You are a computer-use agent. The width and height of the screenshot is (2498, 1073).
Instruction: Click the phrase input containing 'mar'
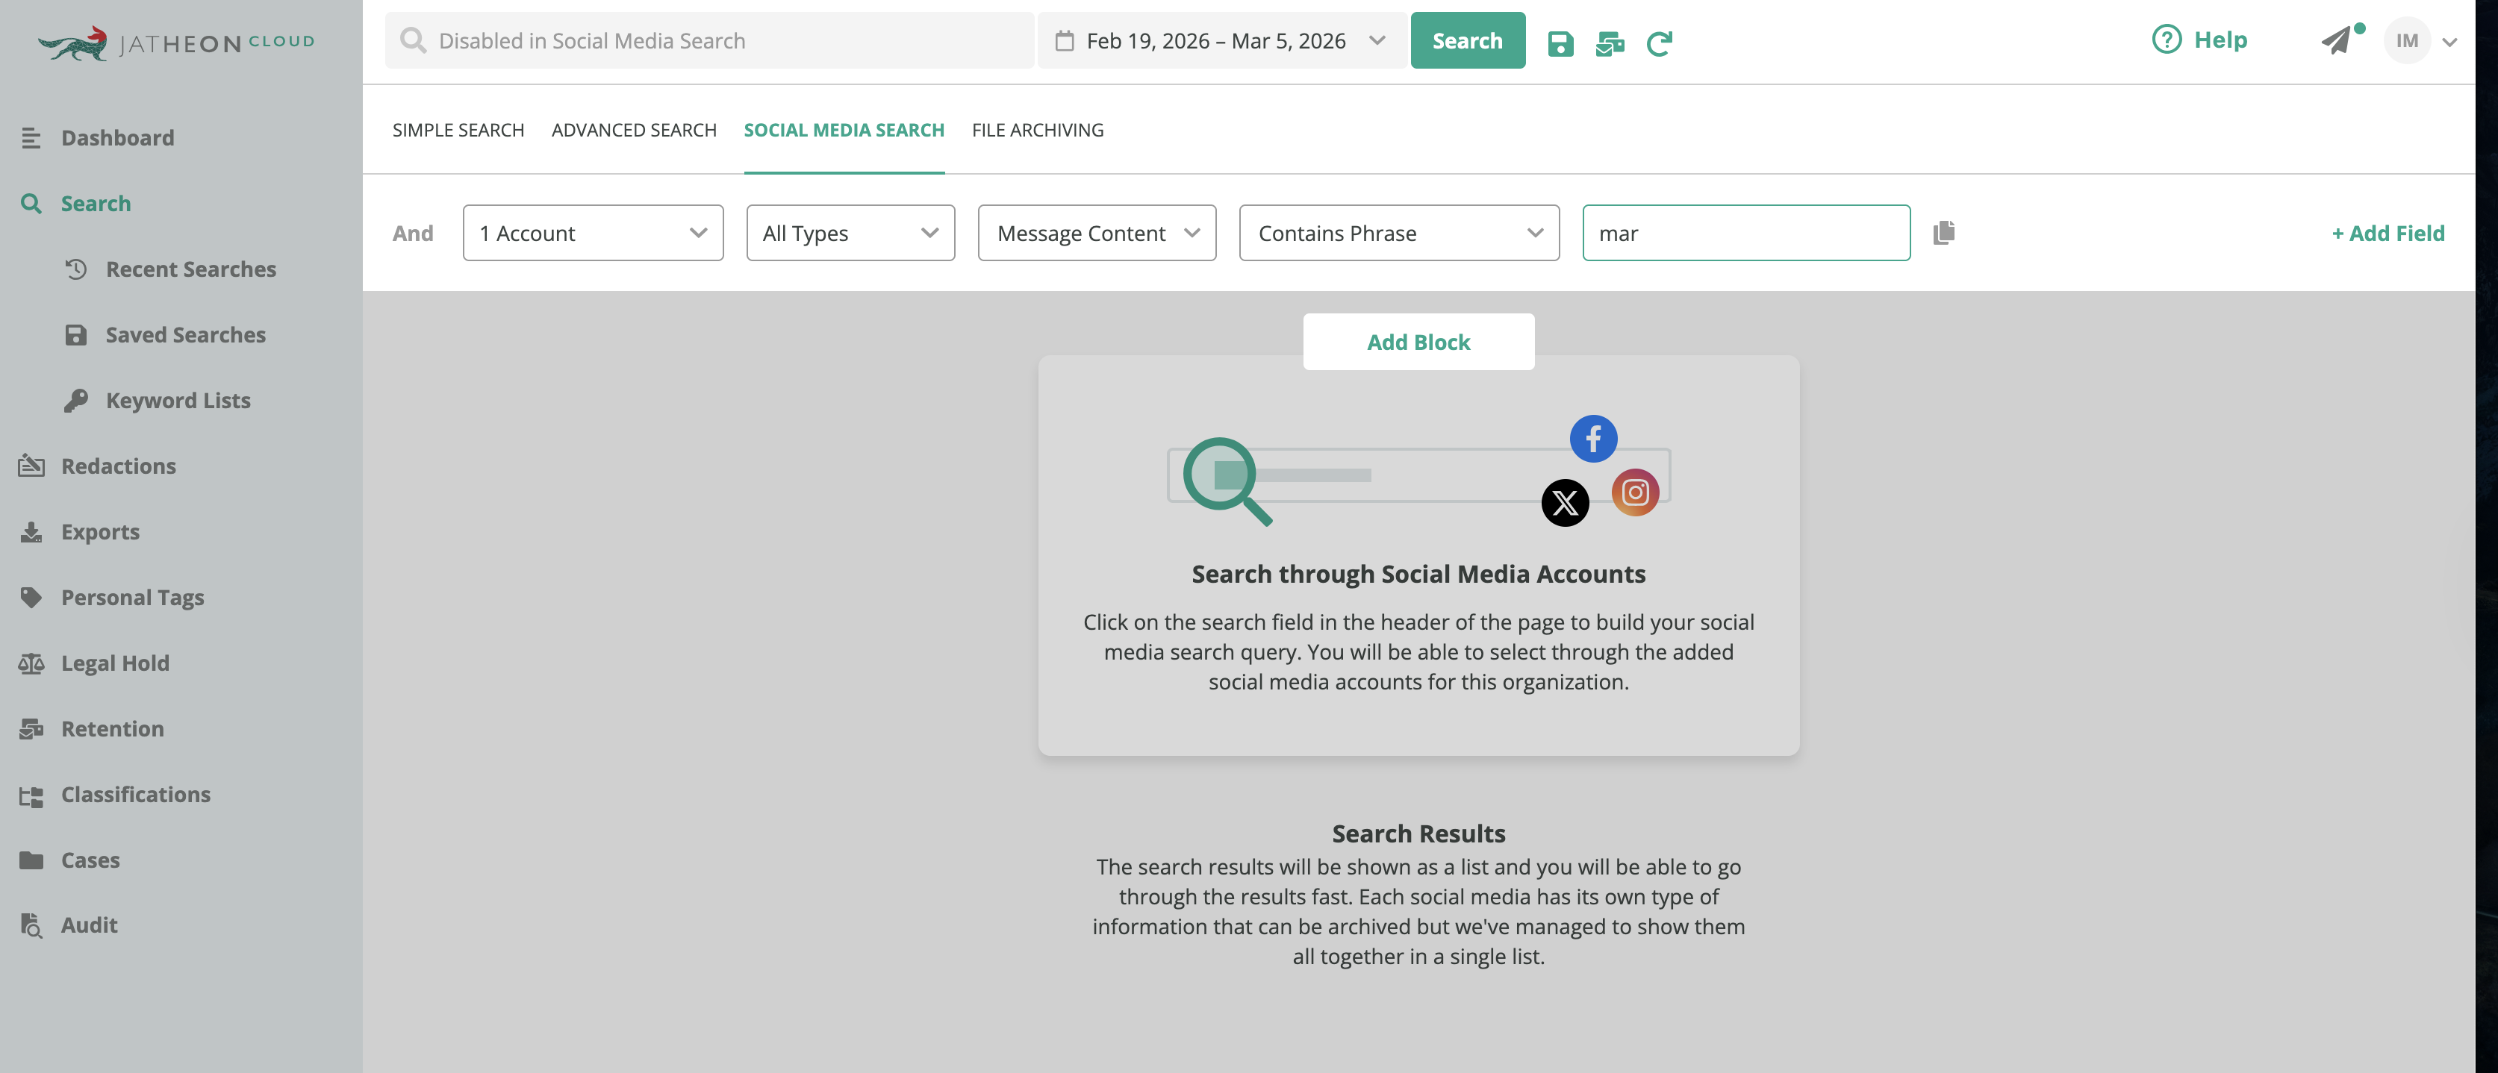(1745, 233)
